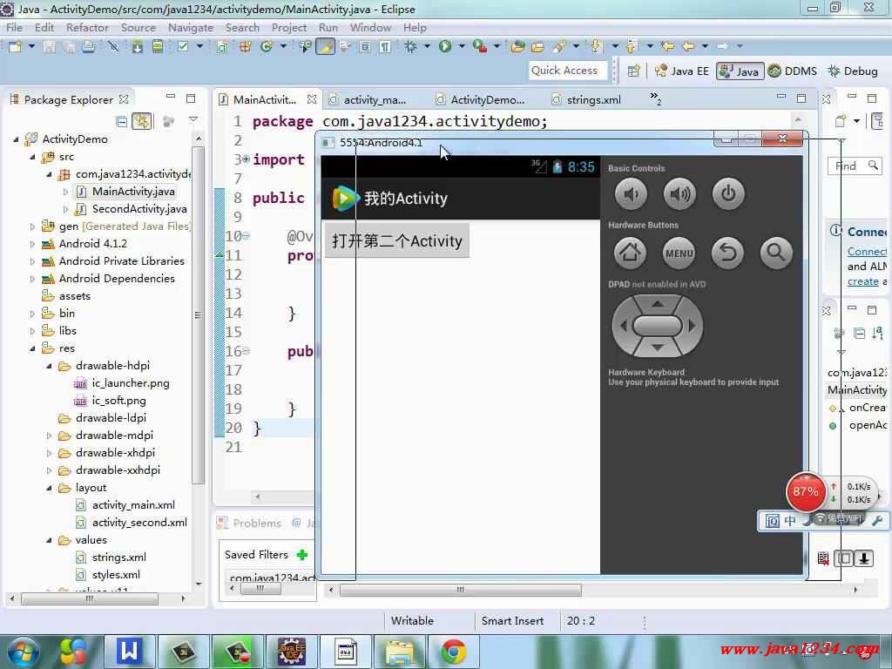892x669 pixels.
Task: Click the New file wizard toolbar icon
Action: tap(16, 47)
